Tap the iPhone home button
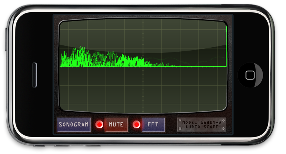Screen dimensions: 286x154 click(x=250, y=75)
